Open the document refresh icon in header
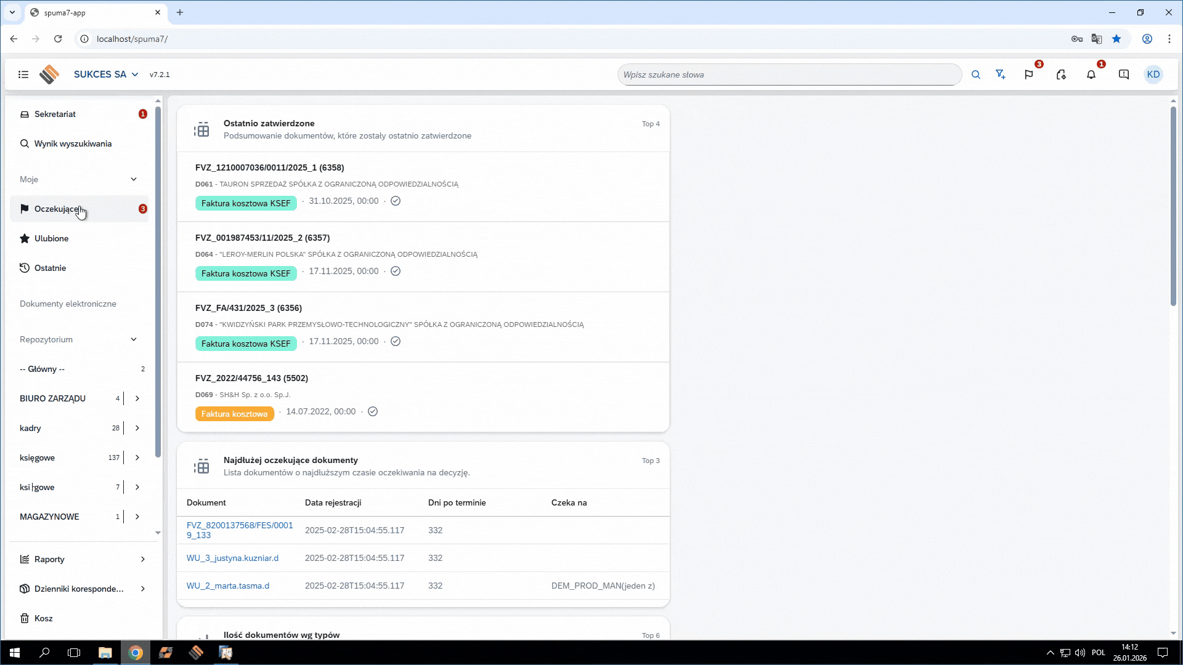The height and width of the screenshot is (665, 1183). coord(1061,75)
